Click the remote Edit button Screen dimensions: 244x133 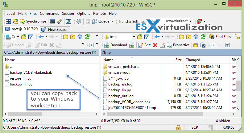[144, 45]
